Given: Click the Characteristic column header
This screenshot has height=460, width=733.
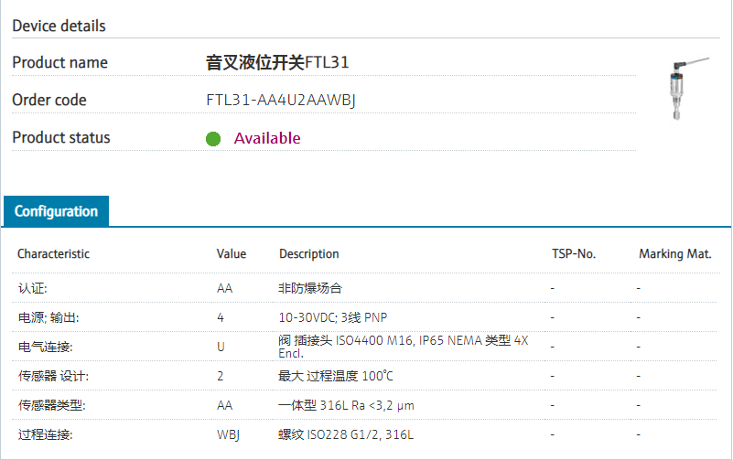Looking at the screenshot, I should [53, 253].
